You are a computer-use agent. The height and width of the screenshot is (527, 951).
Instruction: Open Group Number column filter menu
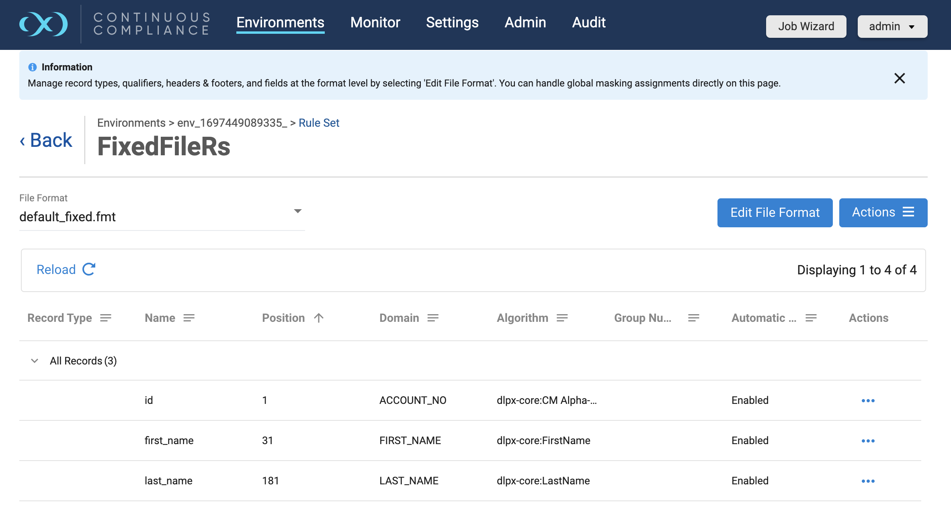(x=693, y=318)
